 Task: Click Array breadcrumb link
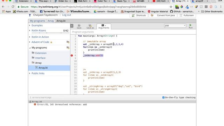[x=51, y=21]
